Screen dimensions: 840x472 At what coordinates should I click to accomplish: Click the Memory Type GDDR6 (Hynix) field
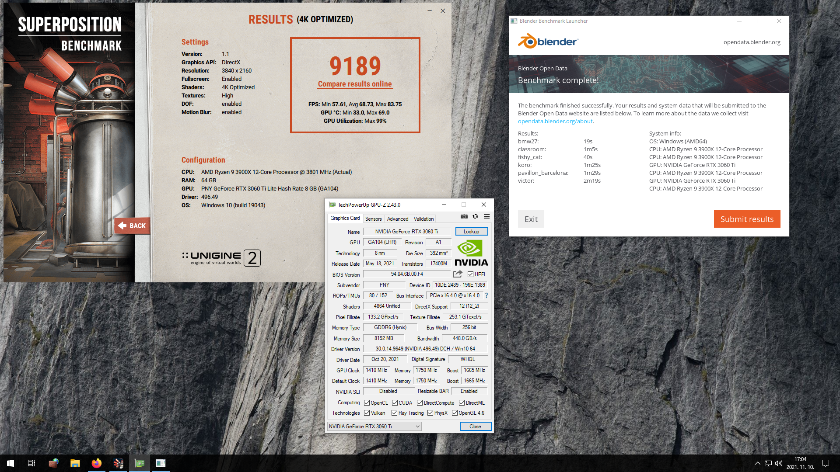pos(390,327)
